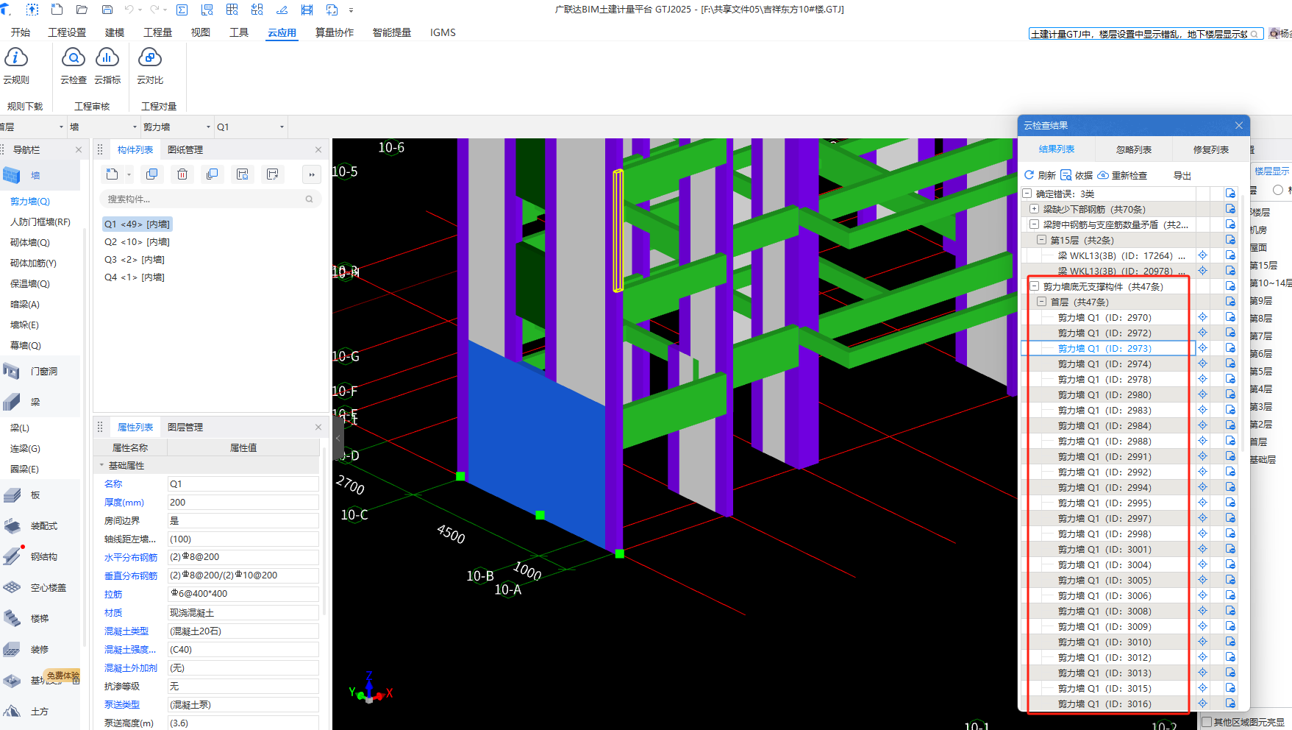Click the top search box about 土建计量GTJ
The image size is (1292, 730).
coord(1145,34)
